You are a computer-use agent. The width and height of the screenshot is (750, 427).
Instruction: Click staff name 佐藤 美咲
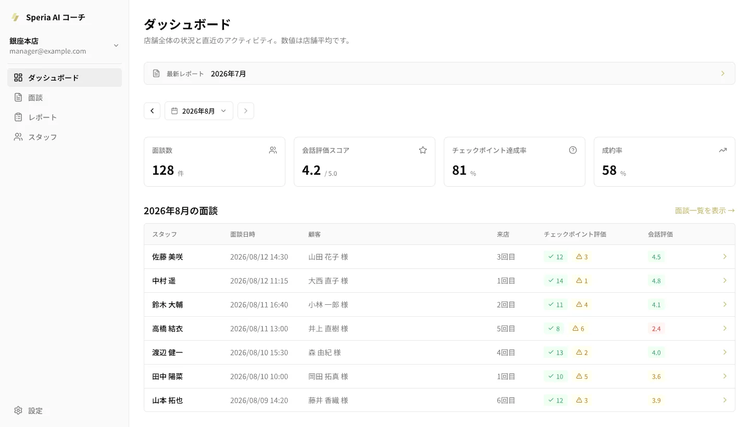(x=168, y=257)
